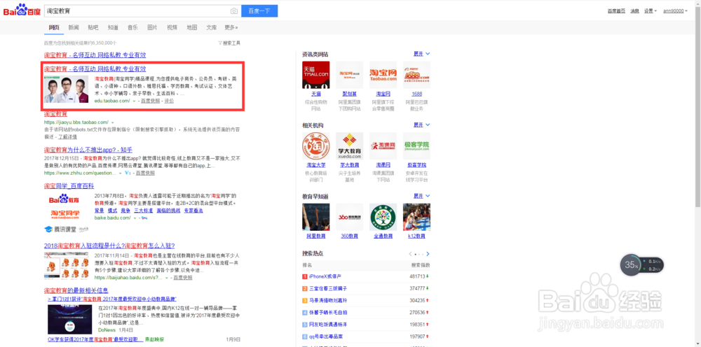This screenshot has height=347, width=701.
Task: Expand 教育早知道 section with 展开
Action: pyautogui.click(x=421, y=196)
